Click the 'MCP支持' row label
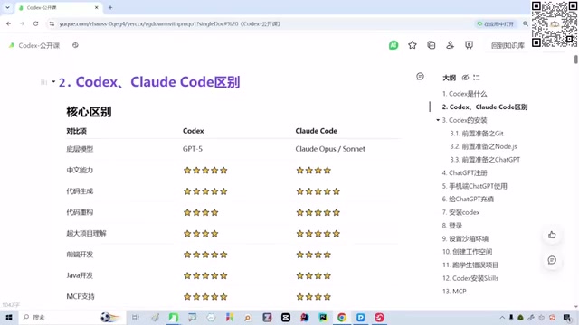Image resolution: width=579 pixels, height=325 pixels. (81, 296)
